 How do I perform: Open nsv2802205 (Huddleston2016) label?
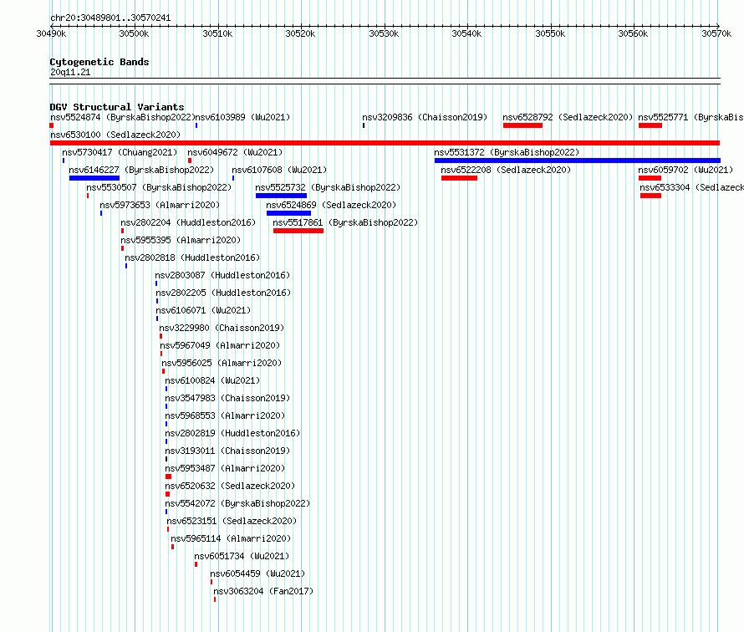coord(223,293)
